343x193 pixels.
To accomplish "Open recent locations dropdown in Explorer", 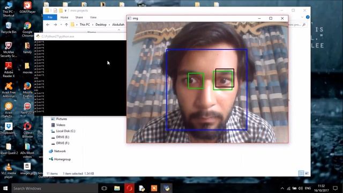I will [x=61, y=25].
